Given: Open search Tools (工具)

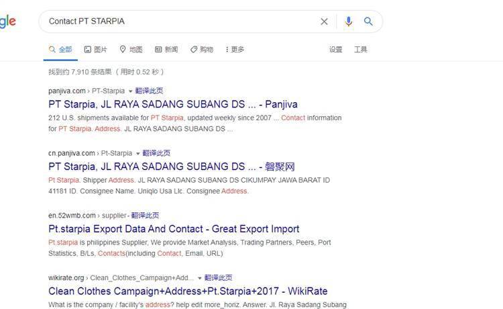Looking at the screenshot, I should [x=361, y=50].
